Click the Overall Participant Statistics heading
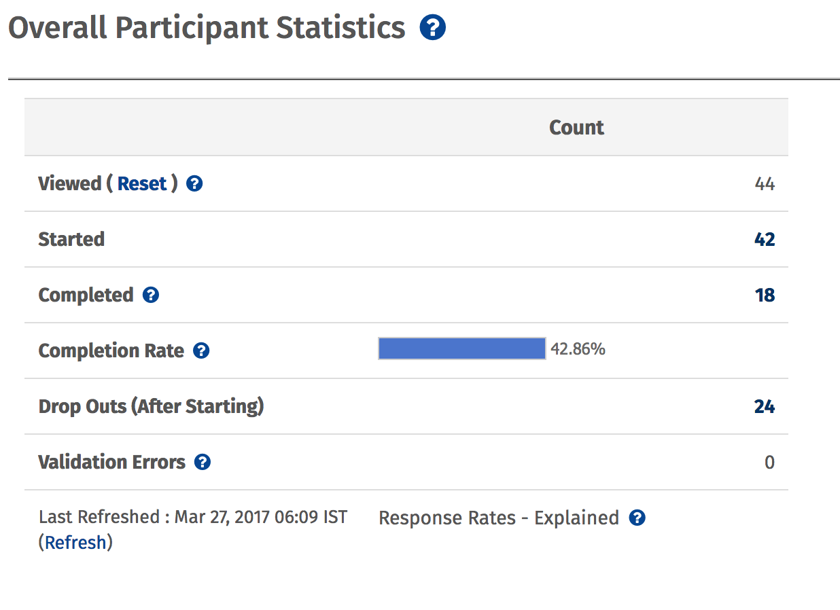The image size is (840, 610). pos(207,28)
